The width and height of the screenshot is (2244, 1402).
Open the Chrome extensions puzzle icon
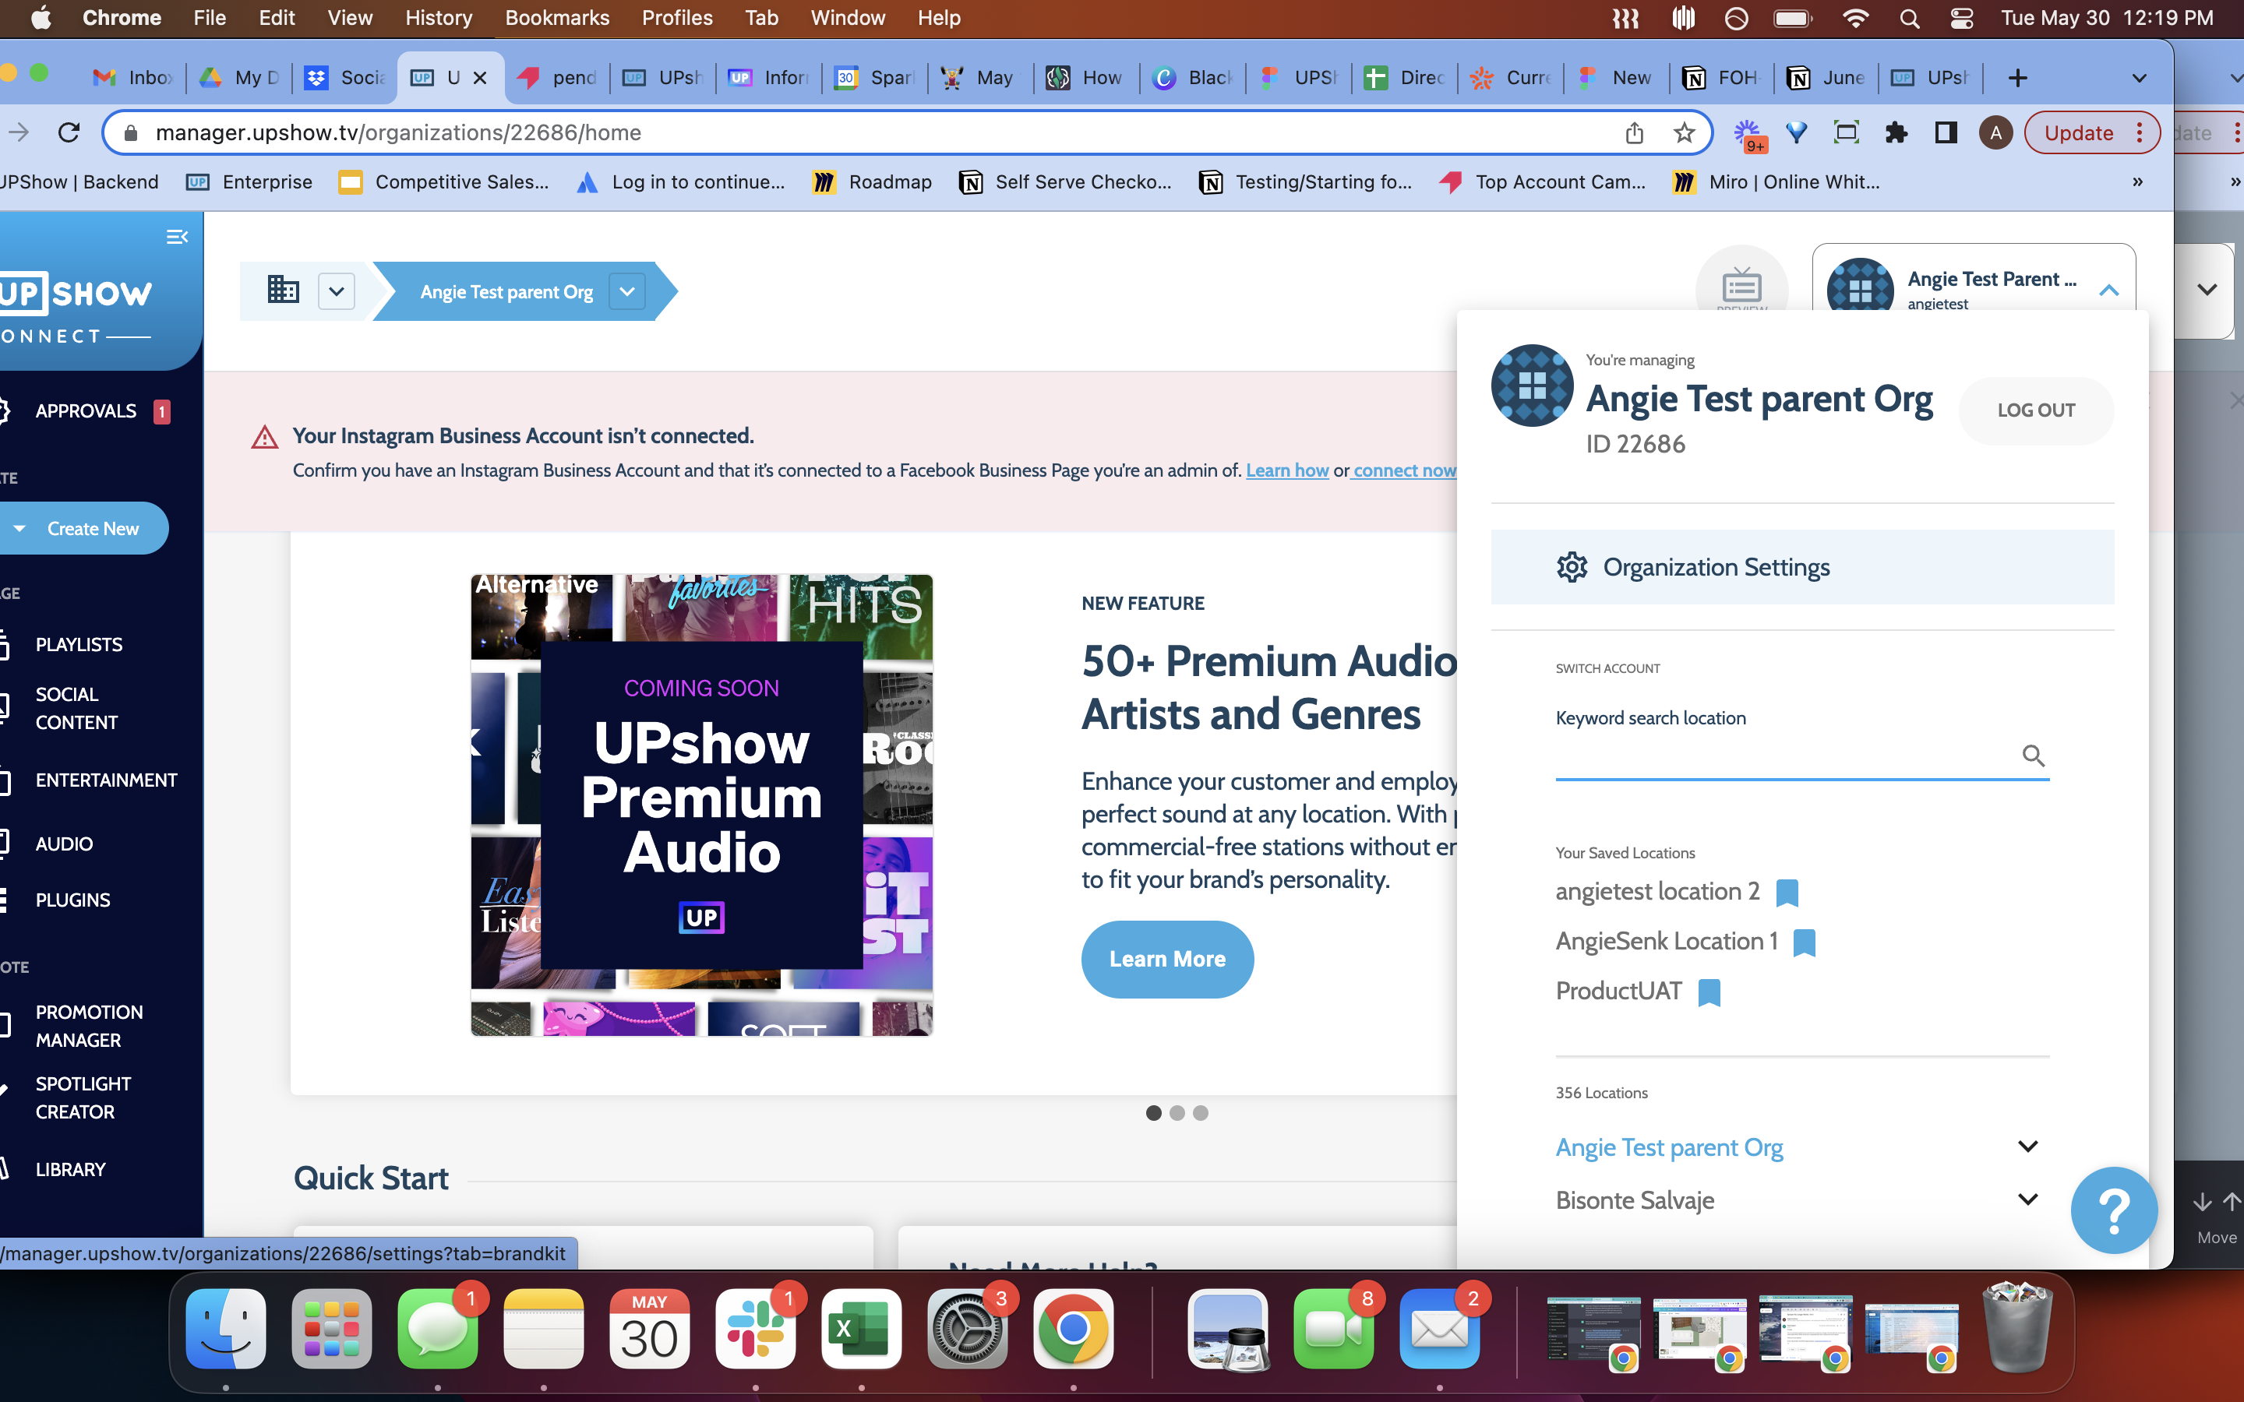[x=1896, y=132]
